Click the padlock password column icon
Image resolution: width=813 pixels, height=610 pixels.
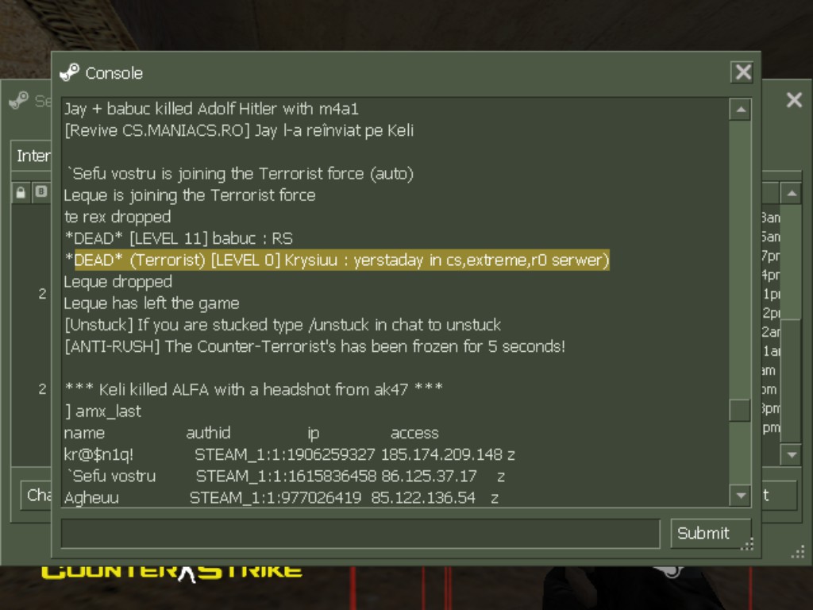21,192
